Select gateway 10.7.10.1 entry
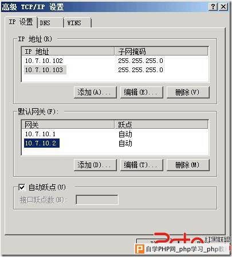This screenshot has width=232, height=257. 115,134
